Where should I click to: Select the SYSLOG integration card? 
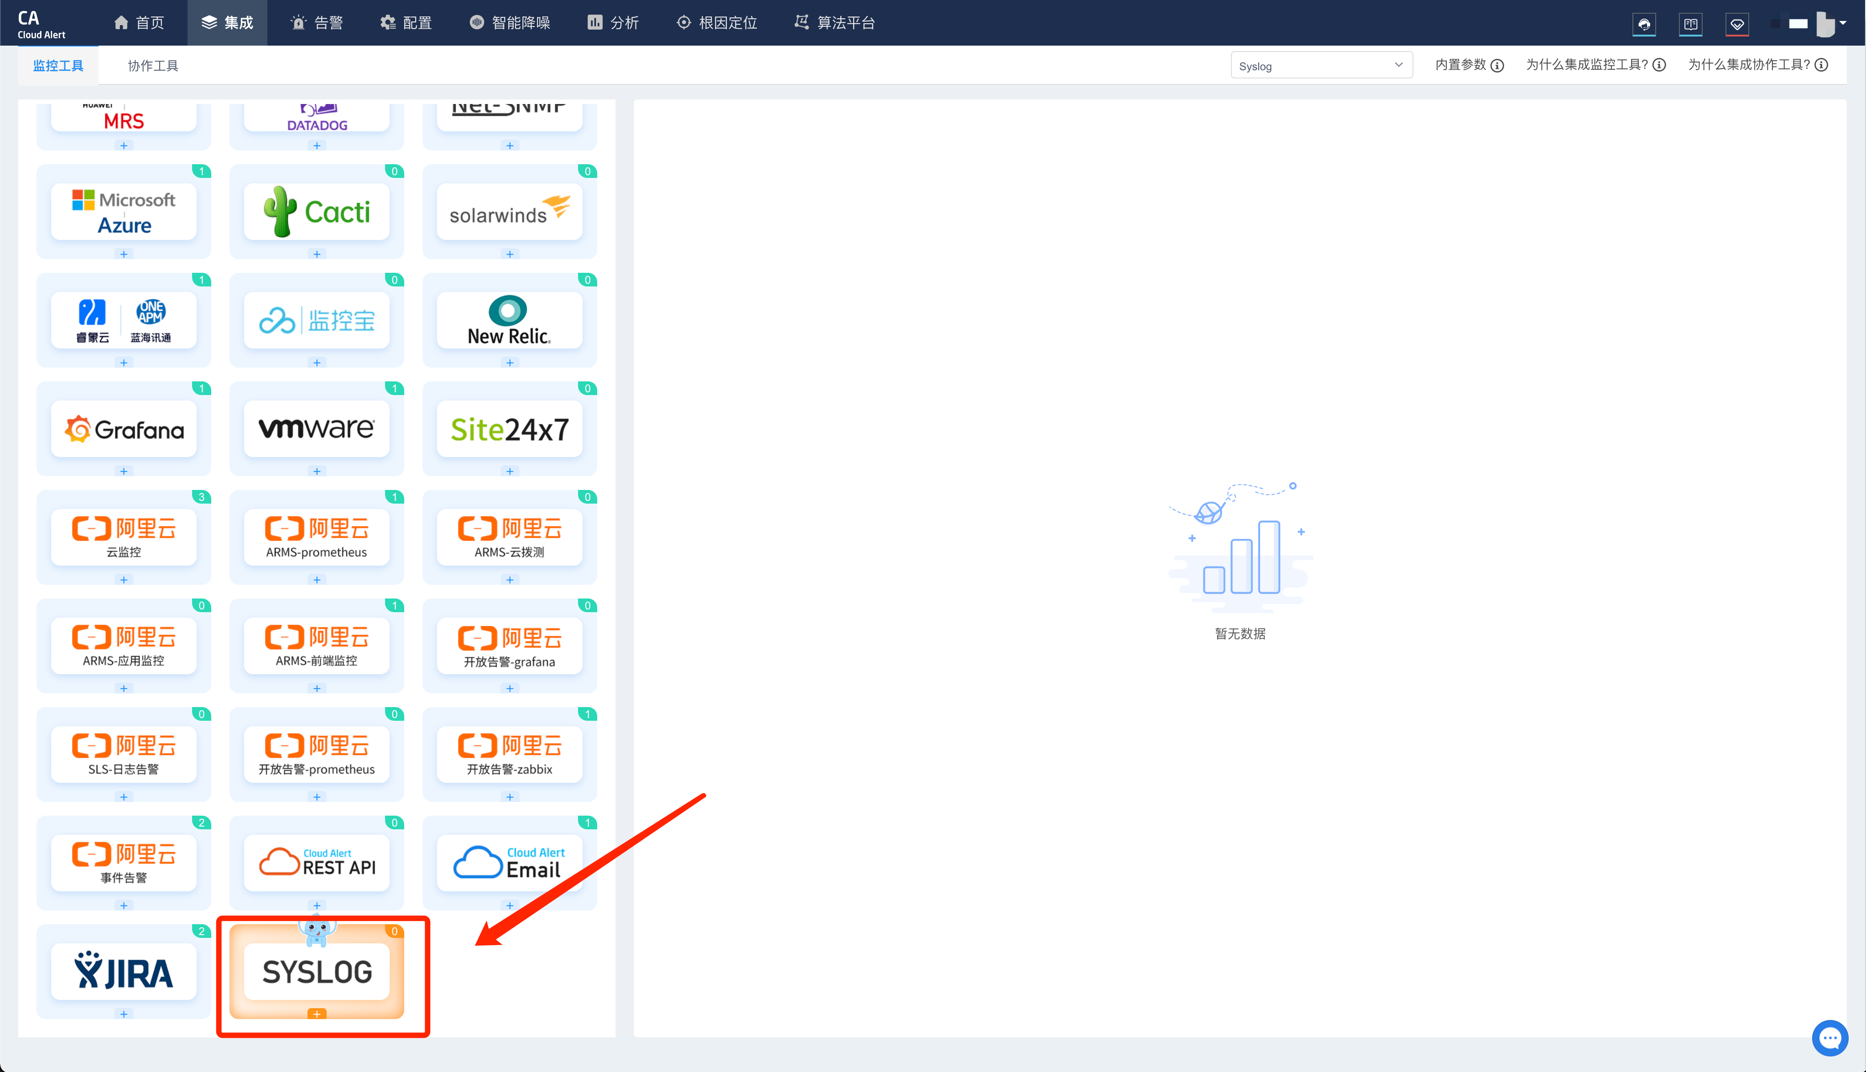click(317, 972)
